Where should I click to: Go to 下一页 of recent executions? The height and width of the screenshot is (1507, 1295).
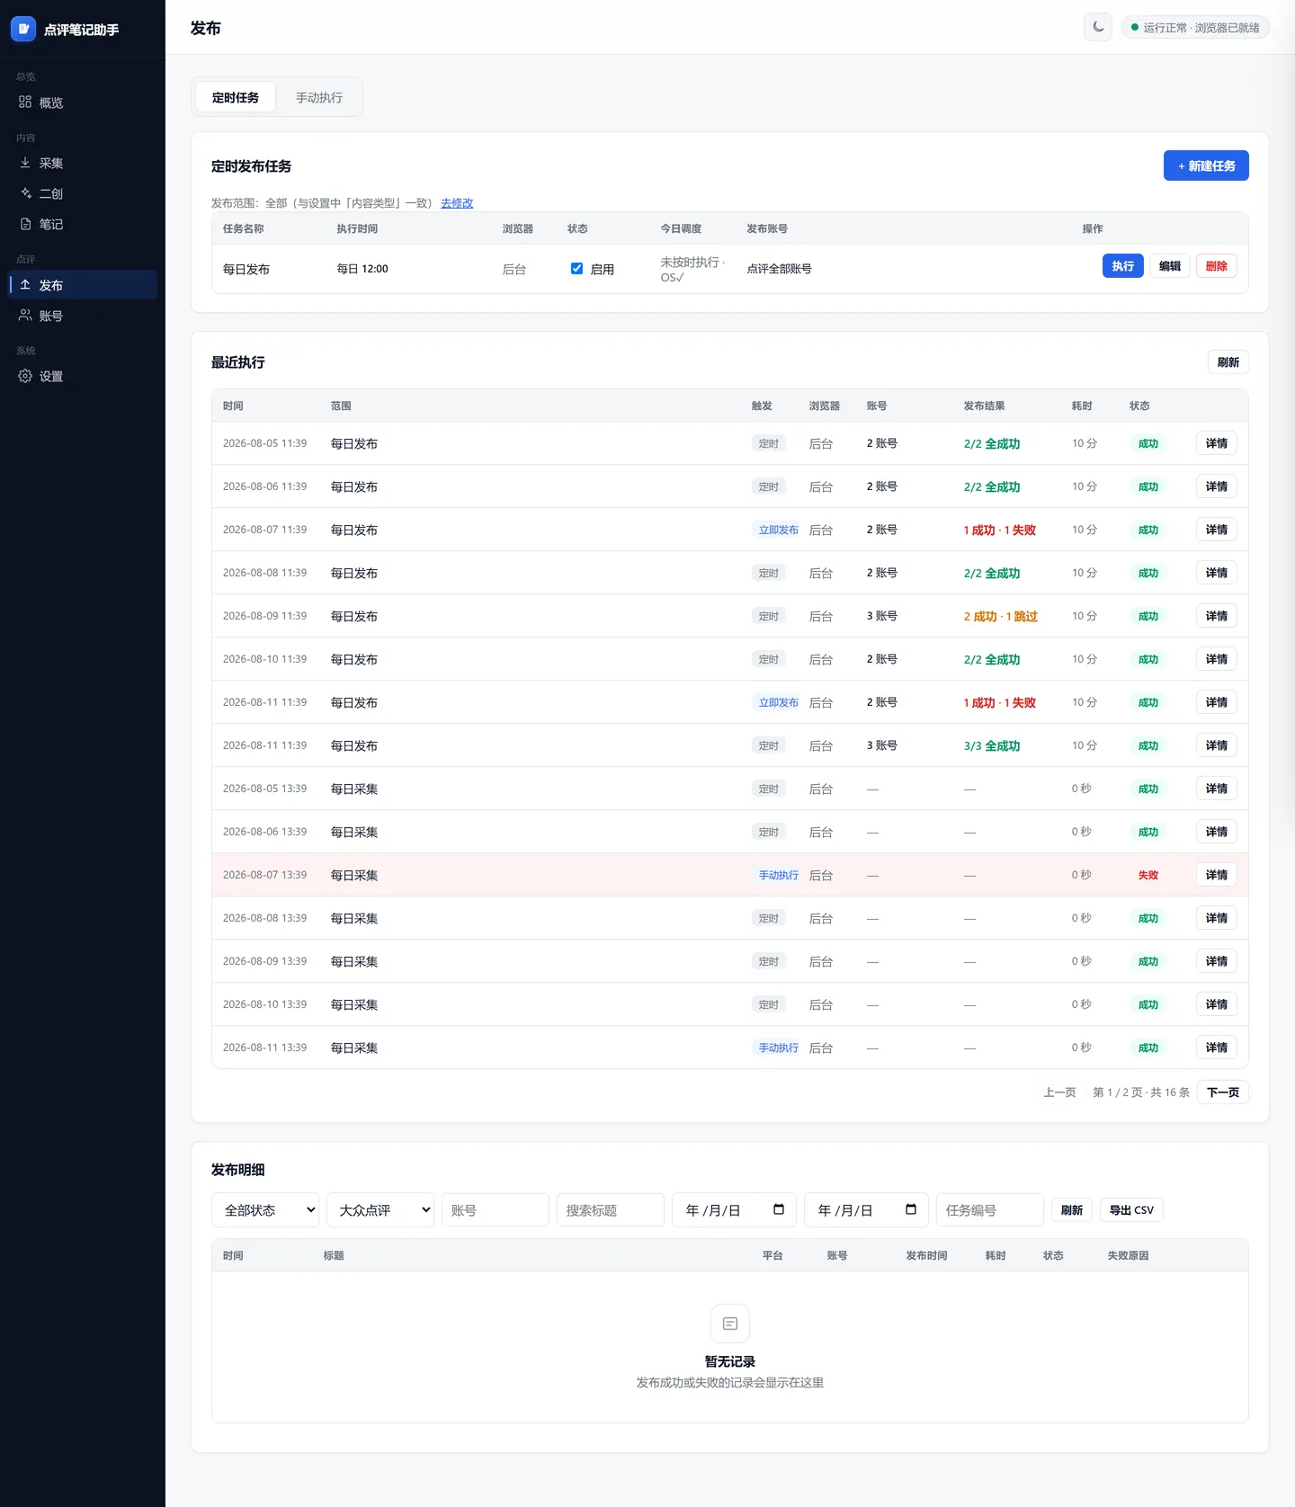(x=1223, y=1092)
